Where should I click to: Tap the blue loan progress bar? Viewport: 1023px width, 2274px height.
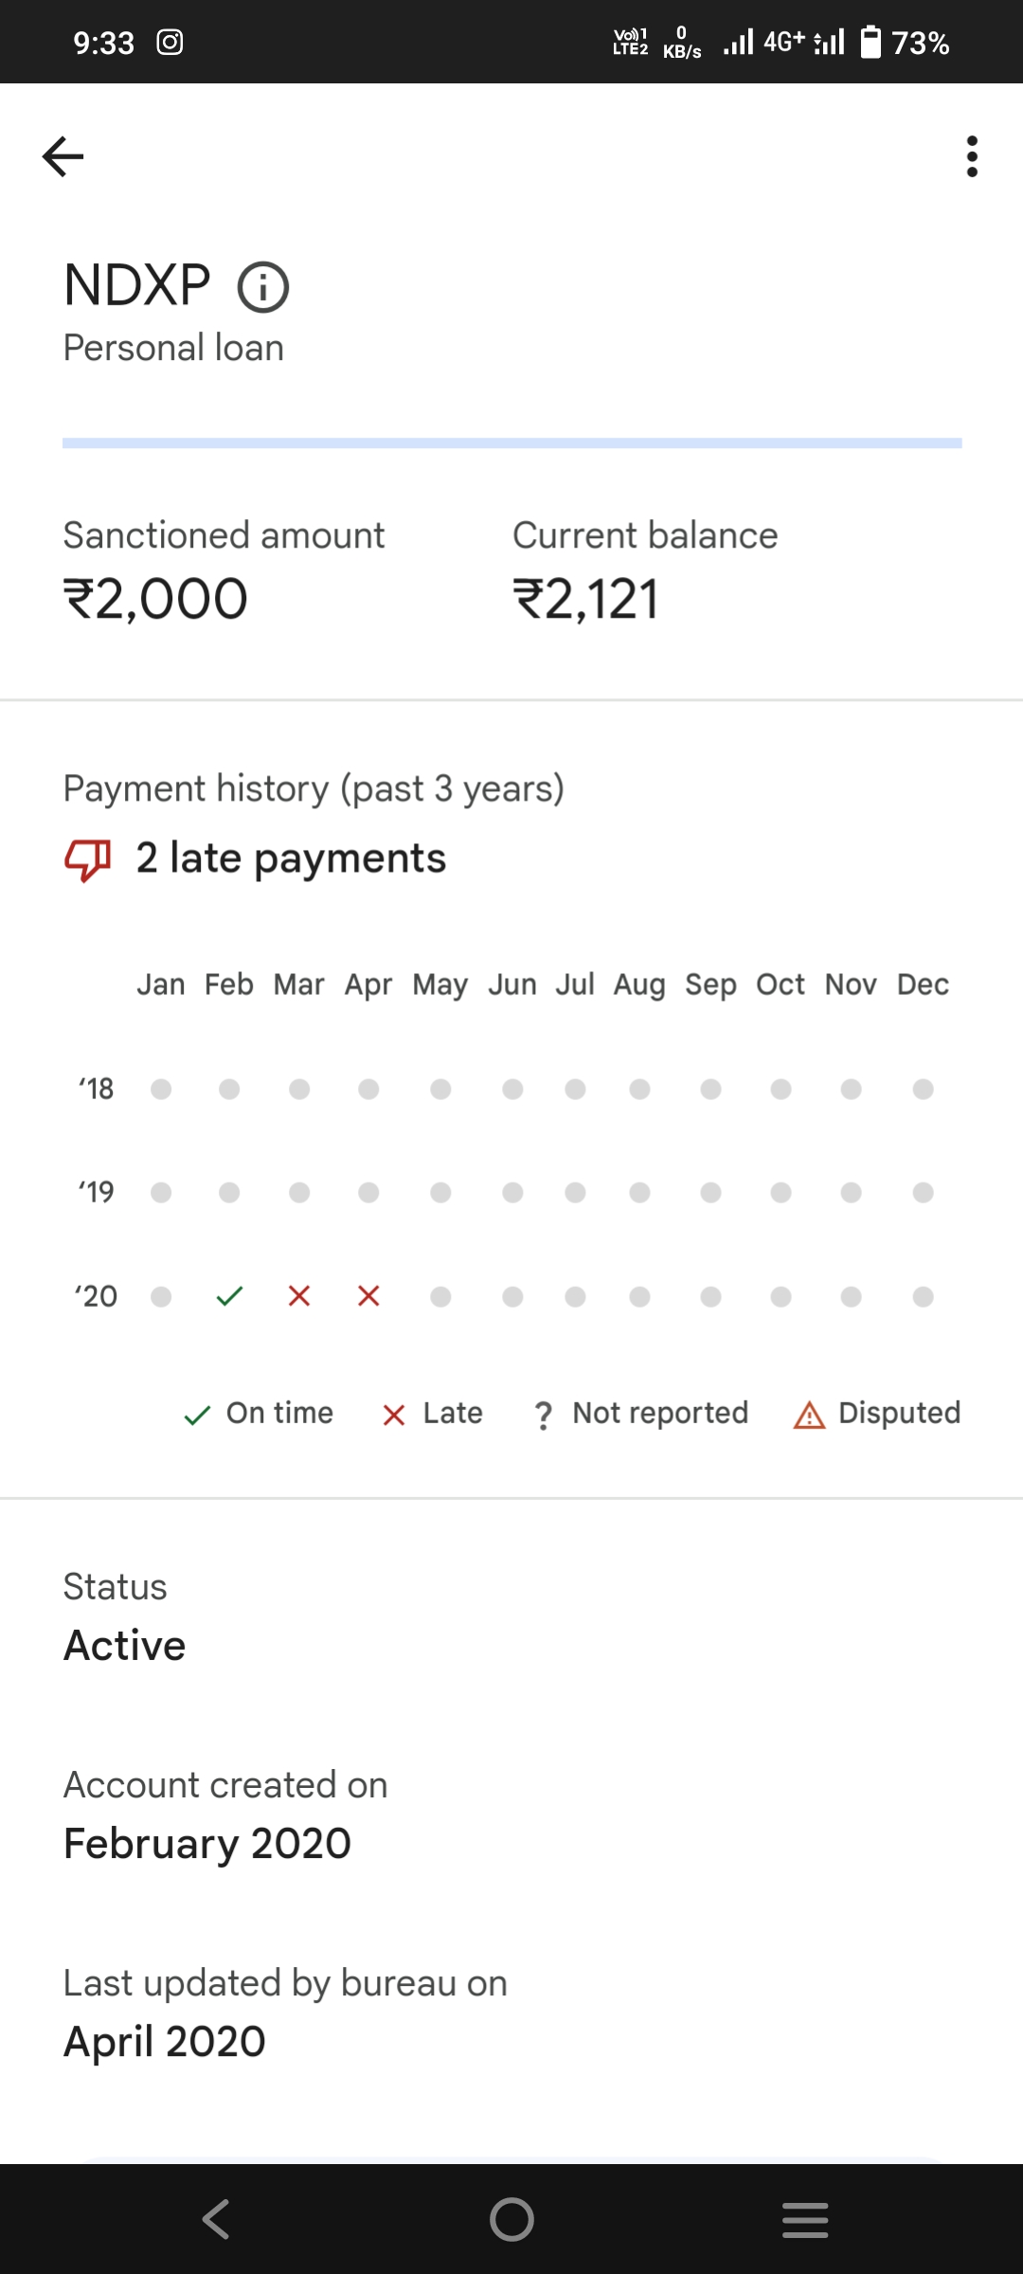511,442
